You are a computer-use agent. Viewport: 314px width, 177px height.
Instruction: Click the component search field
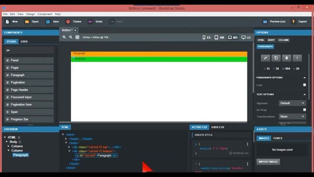(x=29, y=50)
